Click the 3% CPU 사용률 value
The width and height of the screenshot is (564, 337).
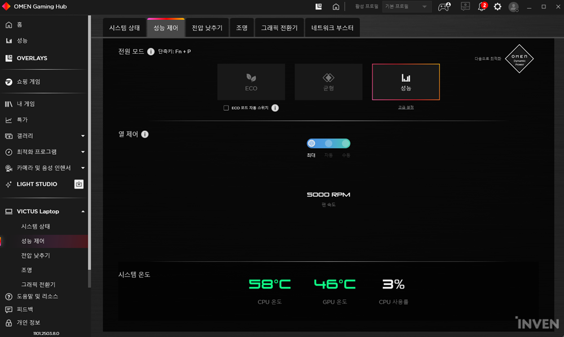tap(394, 285)
